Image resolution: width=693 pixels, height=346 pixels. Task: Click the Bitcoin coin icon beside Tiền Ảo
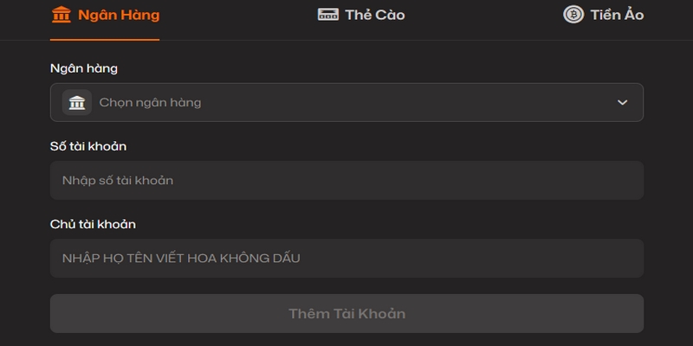tap(573, 14)
